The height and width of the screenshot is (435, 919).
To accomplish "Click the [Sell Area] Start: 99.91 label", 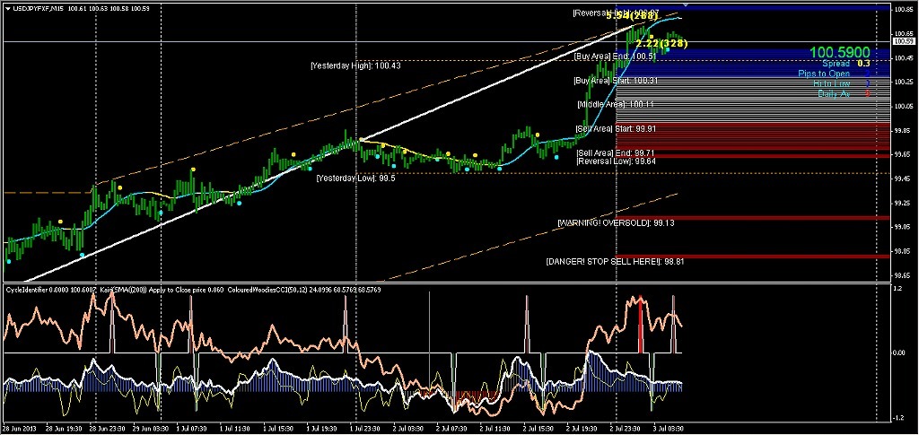I will pos(616,129).
